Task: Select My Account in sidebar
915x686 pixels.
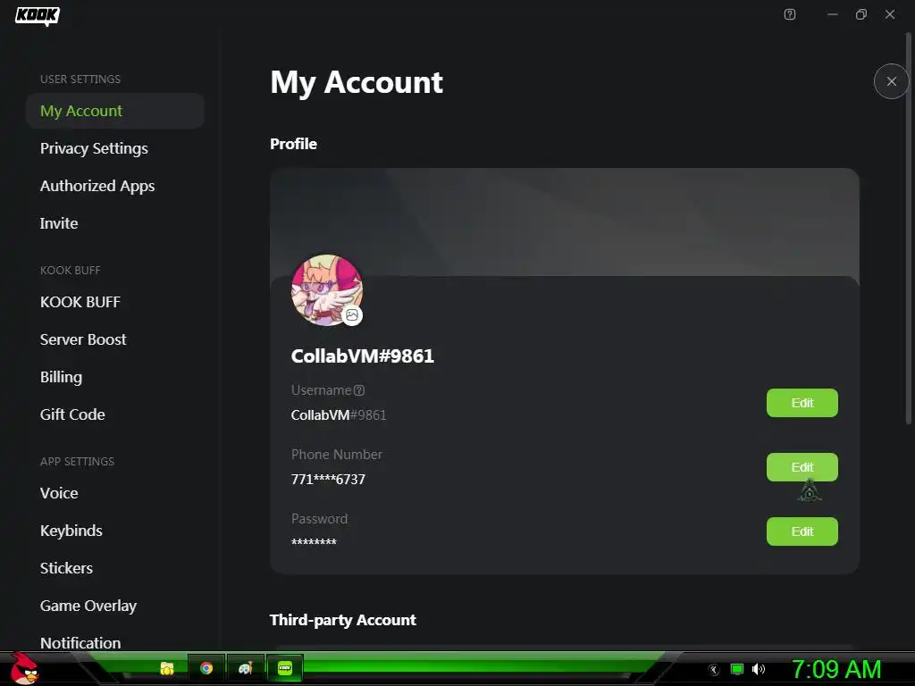Action: 115,111
